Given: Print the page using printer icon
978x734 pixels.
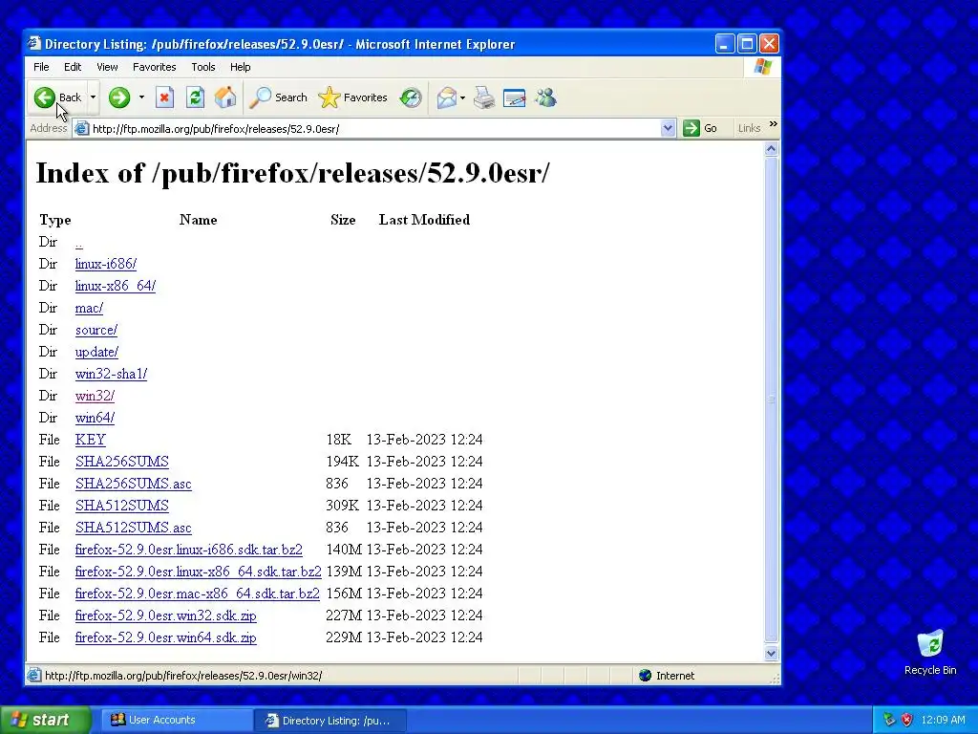Looking at the screenshot, I should [484, 97].
